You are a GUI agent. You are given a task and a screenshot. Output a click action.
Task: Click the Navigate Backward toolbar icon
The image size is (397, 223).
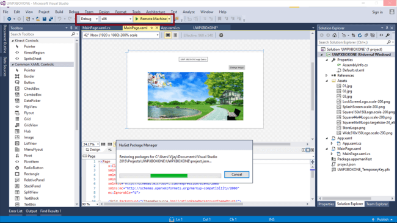click(9, 19)
